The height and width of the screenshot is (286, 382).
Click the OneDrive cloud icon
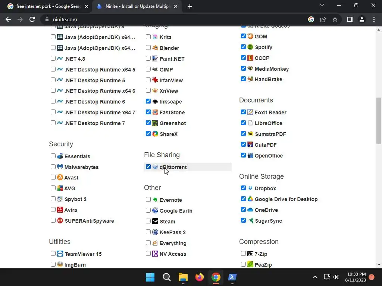[250, 210]
